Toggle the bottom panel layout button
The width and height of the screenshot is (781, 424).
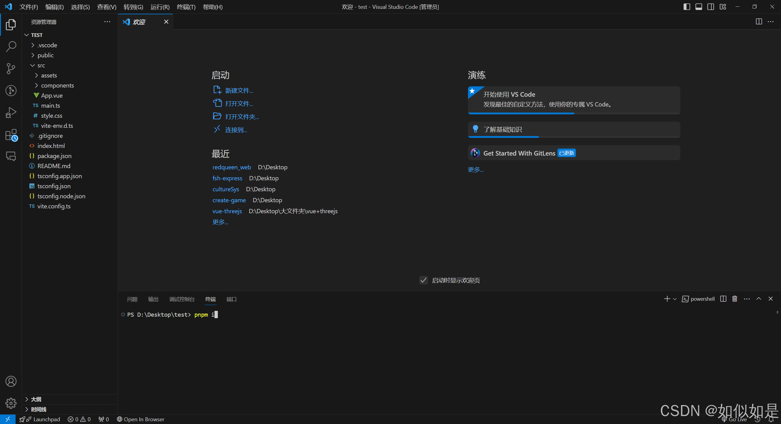[699, 7]
